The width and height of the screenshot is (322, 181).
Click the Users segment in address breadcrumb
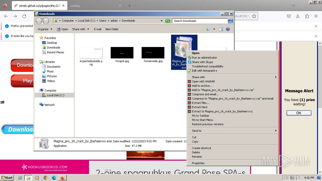(103, 21)
